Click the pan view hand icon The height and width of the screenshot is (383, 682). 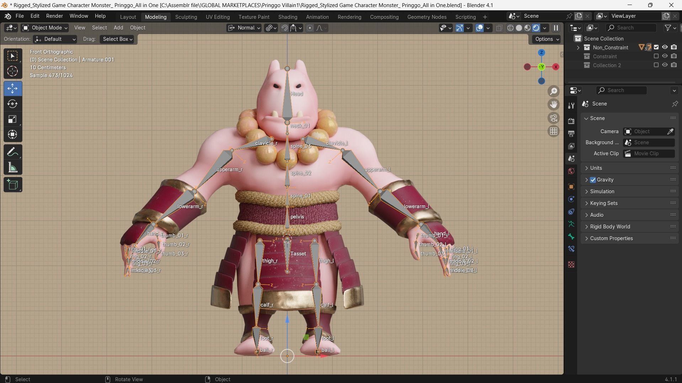coord(554,104)
